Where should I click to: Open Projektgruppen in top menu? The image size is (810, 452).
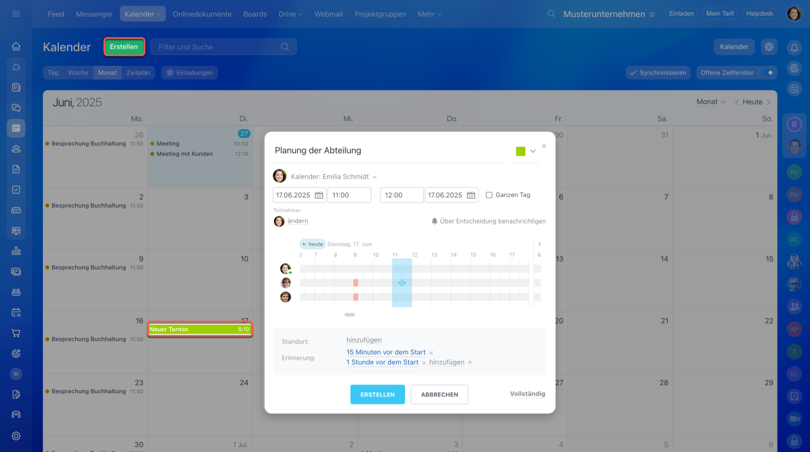[380, 14]
